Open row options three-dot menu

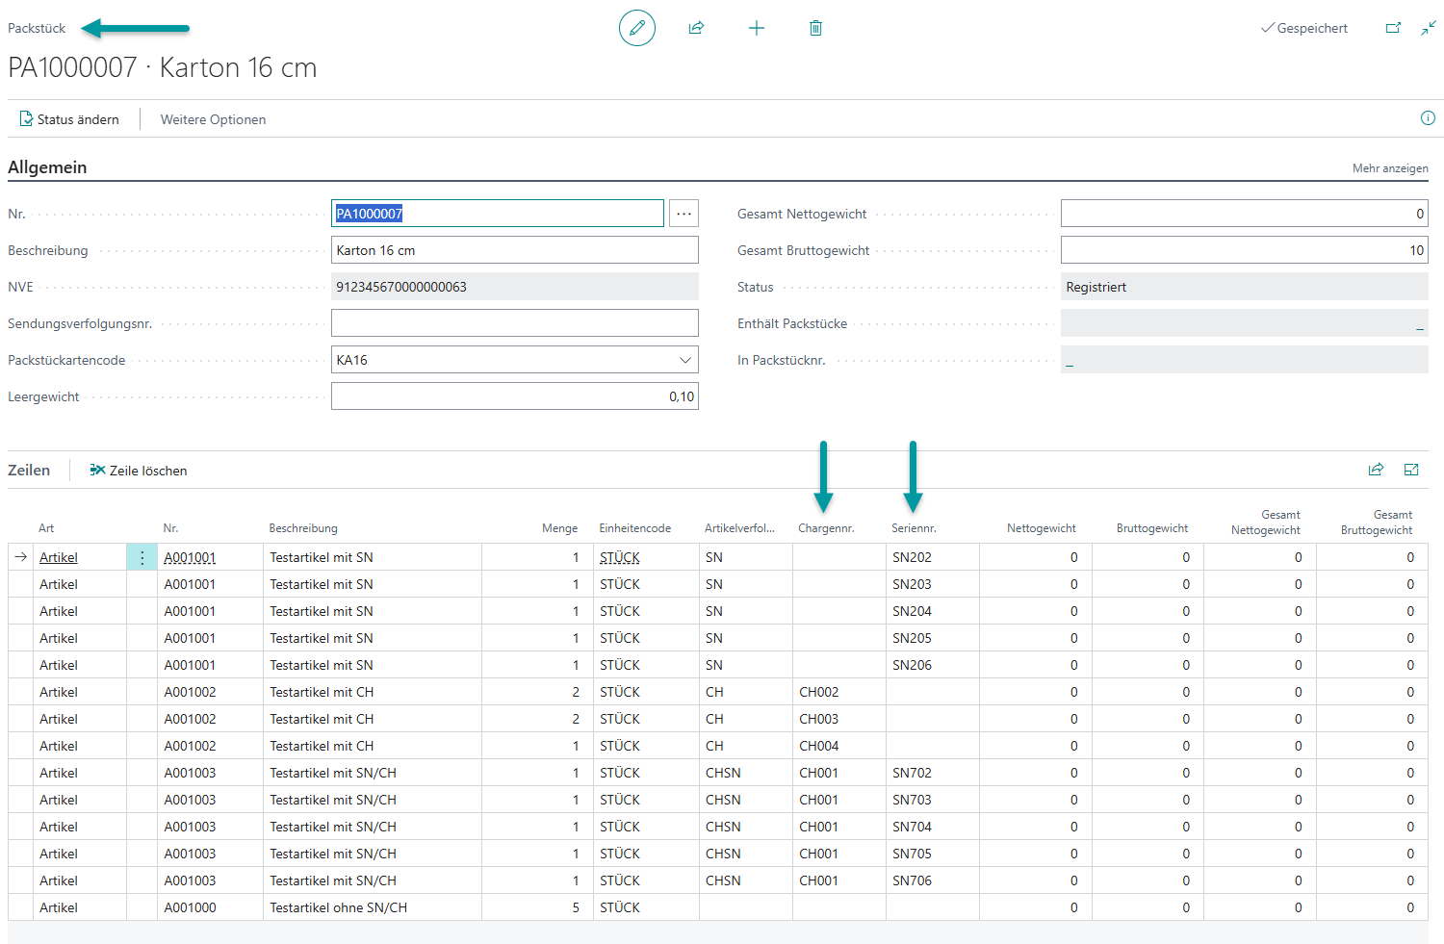[x=142, y=557]
